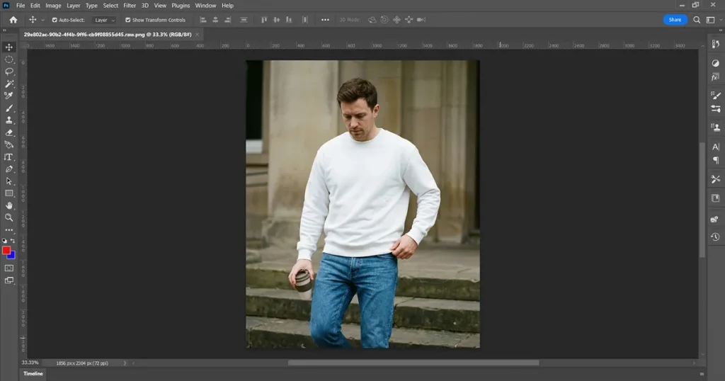Image resolution: width=725 pixels, height=381 pixels.
Task: Click the blue Share button
Action: [x=675, y=20]
